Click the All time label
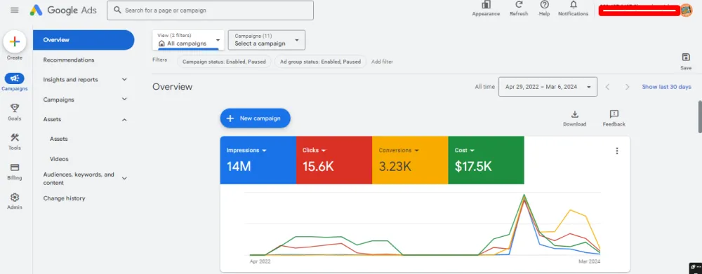The width and height of the screenshot is (702, 274). pos(485,87)
